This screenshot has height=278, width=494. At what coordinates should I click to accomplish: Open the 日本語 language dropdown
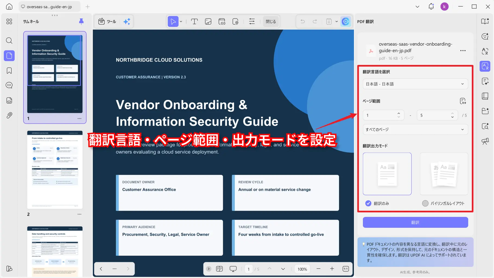coord(415,84)
